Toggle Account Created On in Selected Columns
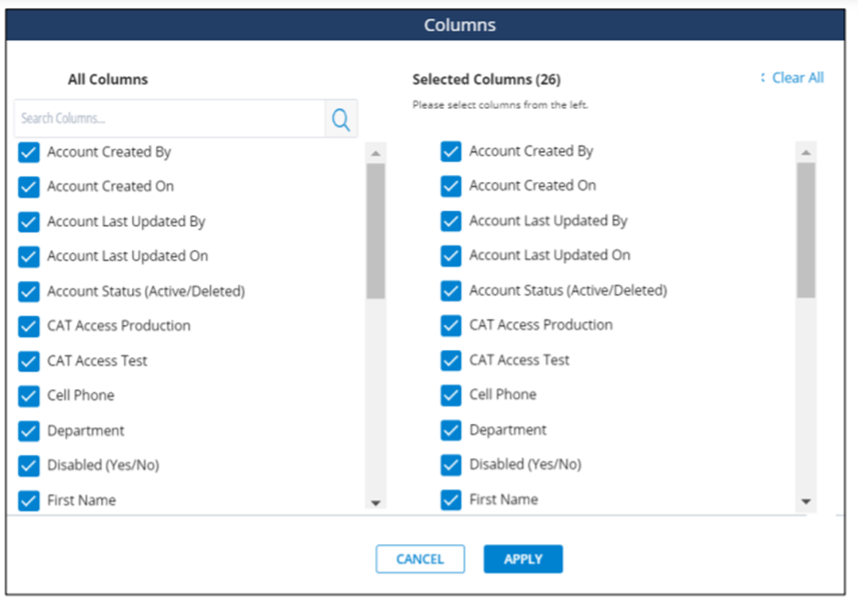The image size is (858, 598). point(450,186)
